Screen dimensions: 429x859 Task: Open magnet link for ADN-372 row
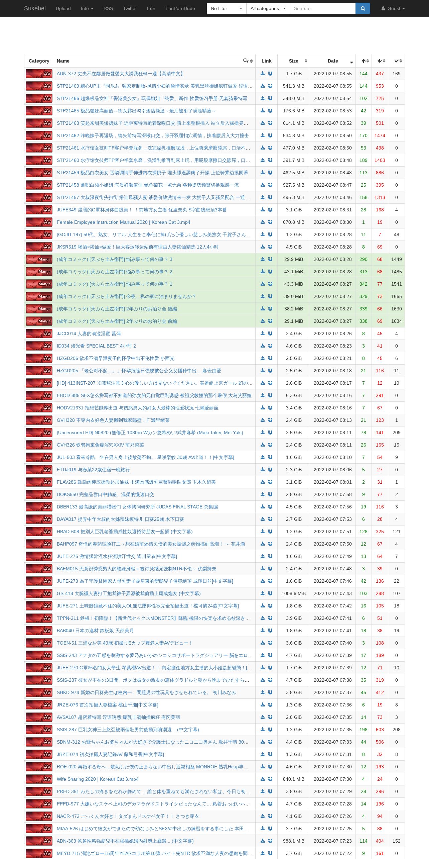point(270,74)
